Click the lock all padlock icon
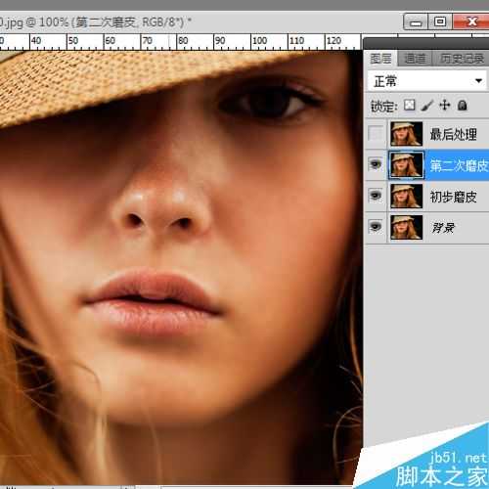 coord(463,106)
